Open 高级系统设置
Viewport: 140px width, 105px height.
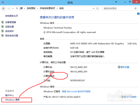tap(11, 36)
